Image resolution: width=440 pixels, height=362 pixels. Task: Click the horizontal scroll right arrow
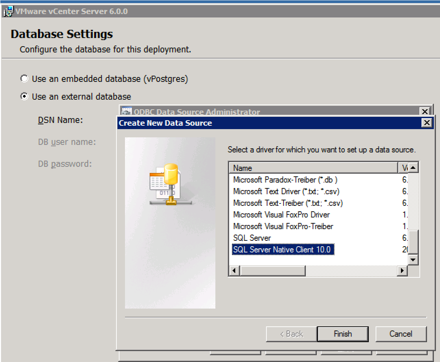[402, 271]
